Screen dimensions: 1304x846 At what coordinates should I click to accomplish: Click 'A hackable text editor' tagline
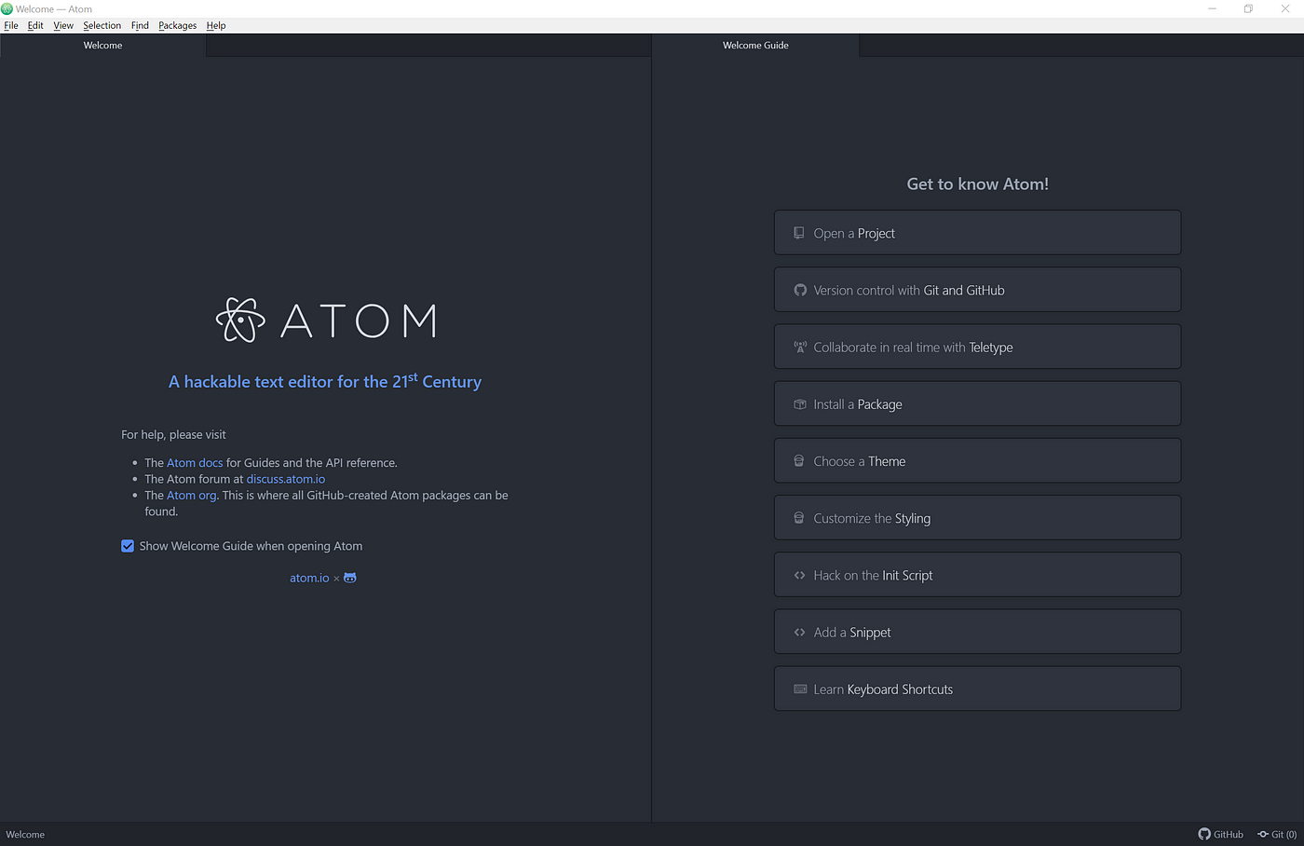pyautogui.click(x=325, y=381)
